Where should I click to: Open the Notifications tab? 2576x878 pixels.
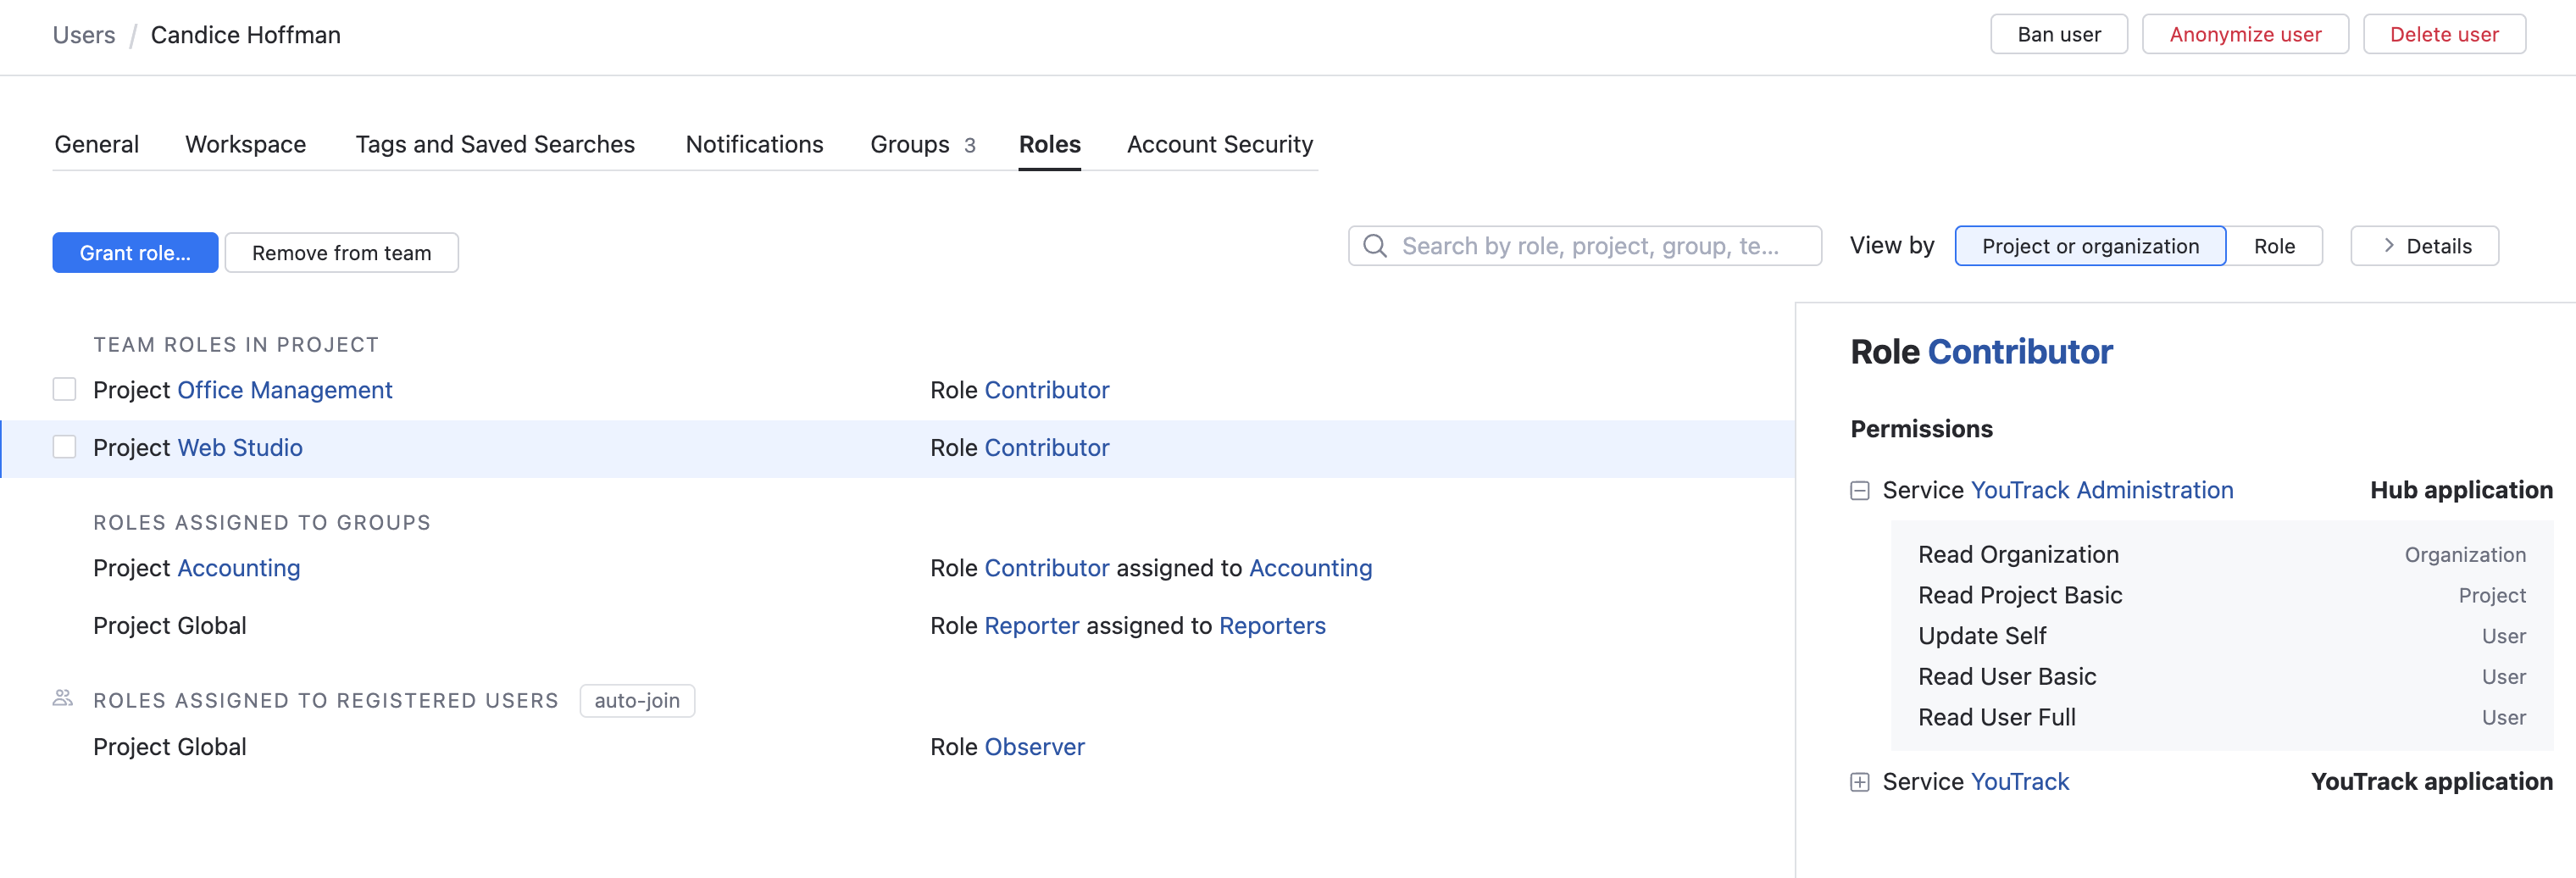(x=754, y=144)
